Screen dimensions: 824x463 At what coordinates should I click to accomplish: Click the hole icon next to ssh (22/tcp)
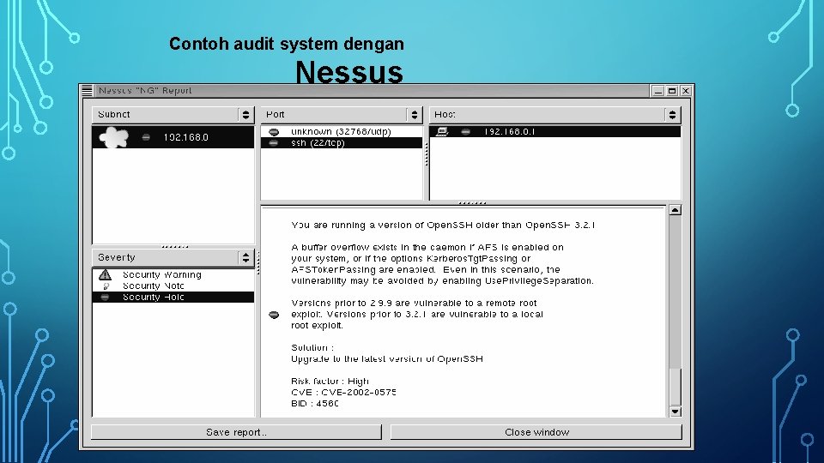(274, 143)
